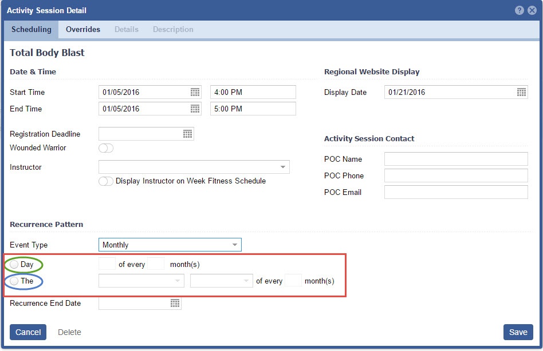
Task: Select the The recurrence radio button
Action: point(14,281)
